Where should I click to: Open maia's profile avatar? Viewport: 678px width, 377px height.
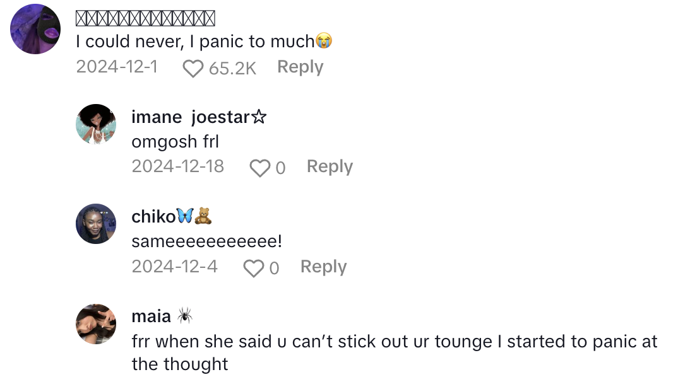click(x=96, y=324)
